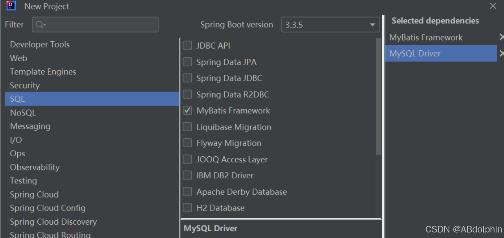Enable the JDBC API checkbox
This screenshot has height=238, width=504.
click(x=188, y=46)
